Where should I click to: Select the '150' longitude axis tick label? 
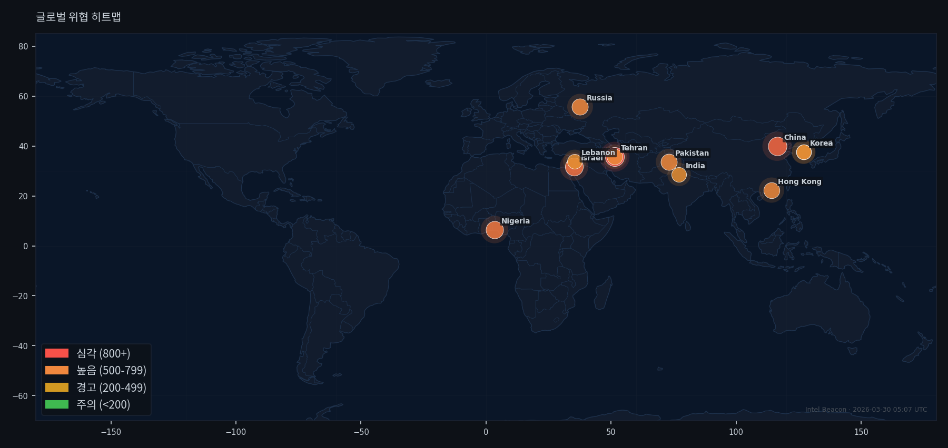861,432
